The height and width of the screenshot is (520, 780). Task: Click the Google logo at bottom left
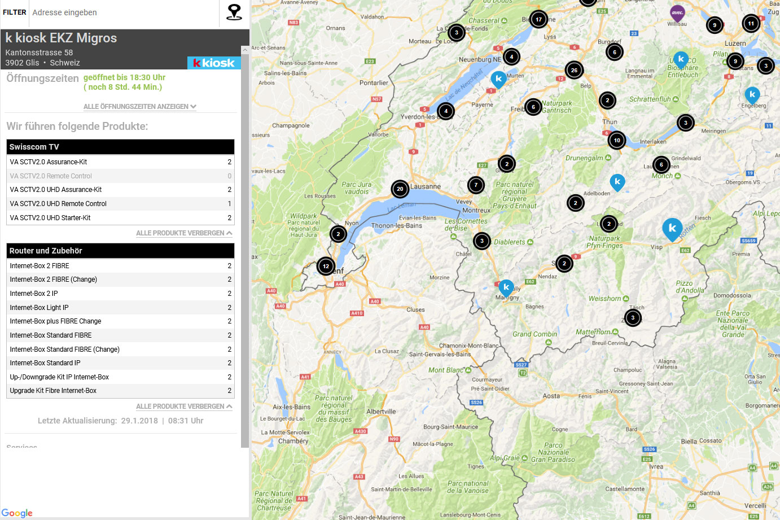[17, 513]
